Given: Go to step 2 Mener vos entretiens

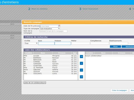Looking at the screenshot, I should pyautogui.click(x=38, y=9).
